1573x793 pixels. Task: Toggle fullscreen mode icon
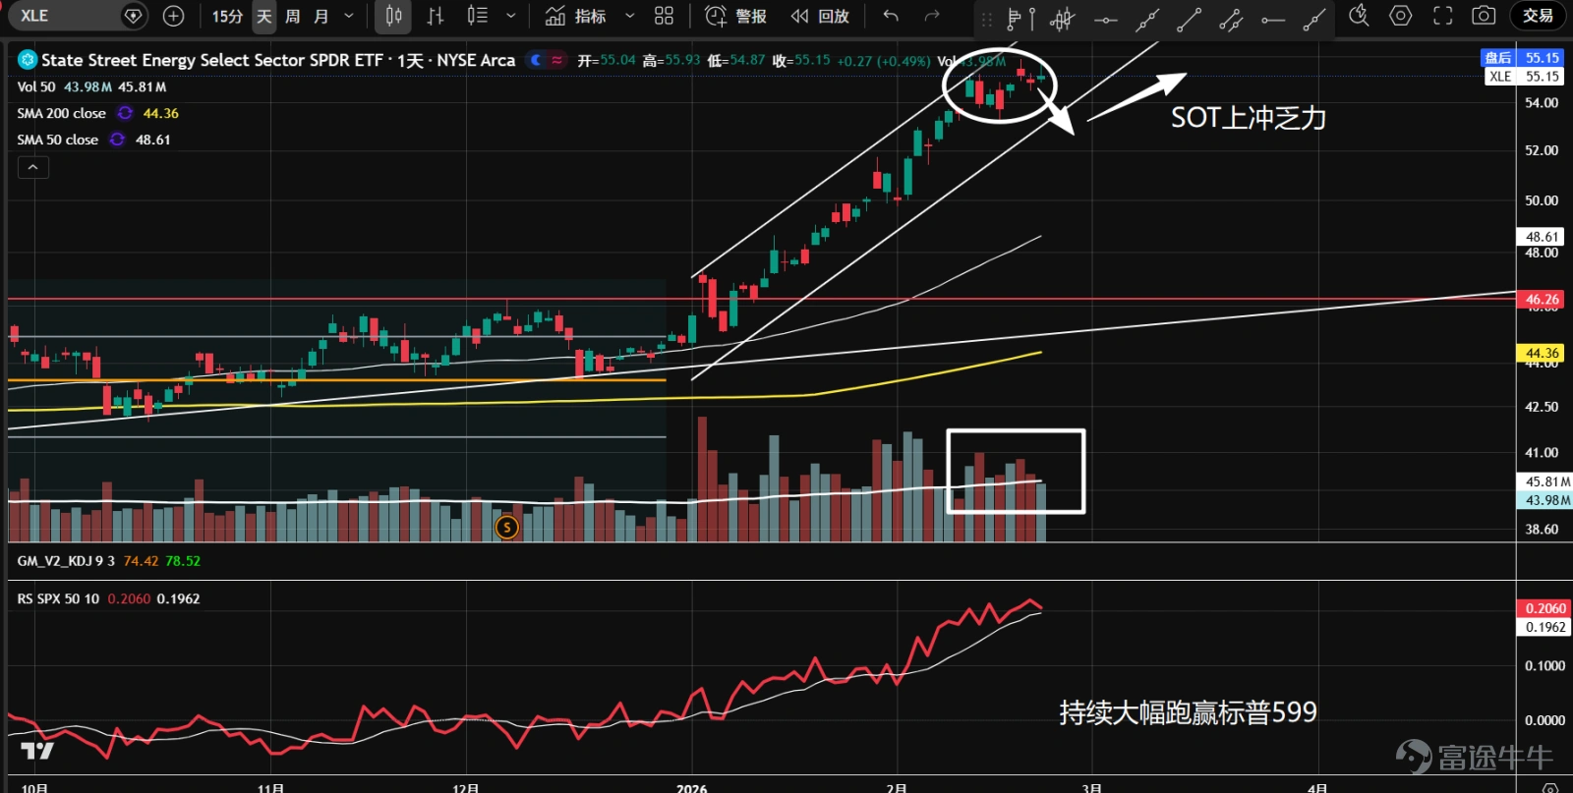1442,16
